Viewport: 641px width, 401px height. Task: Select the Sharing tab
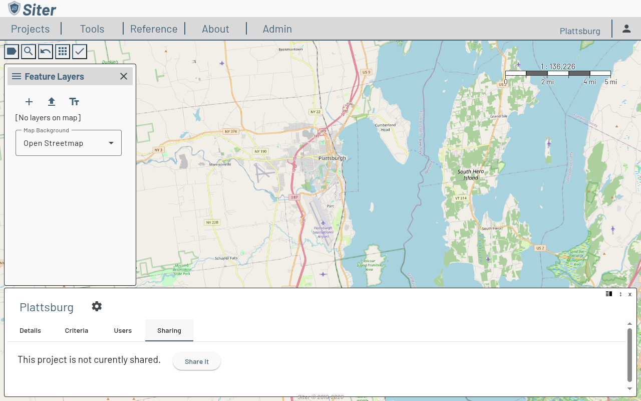pos(169,330)
